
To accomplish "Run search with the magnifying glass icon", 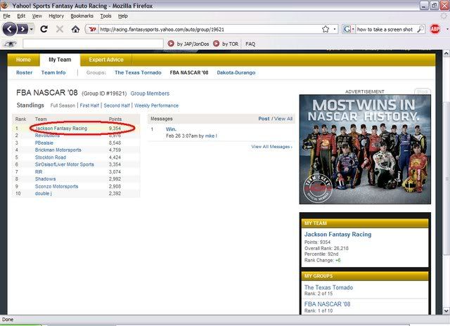I will tap(420, 30).
